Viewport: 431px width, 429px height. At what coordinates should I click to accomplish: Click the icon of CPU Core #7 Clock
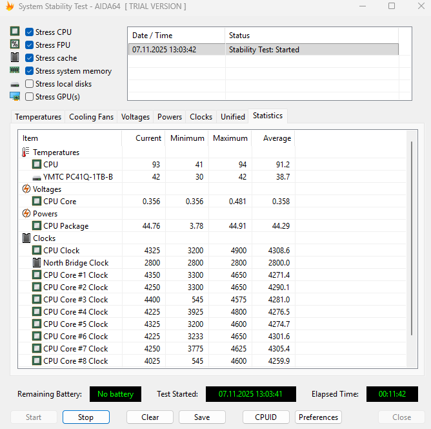point(37,348)
